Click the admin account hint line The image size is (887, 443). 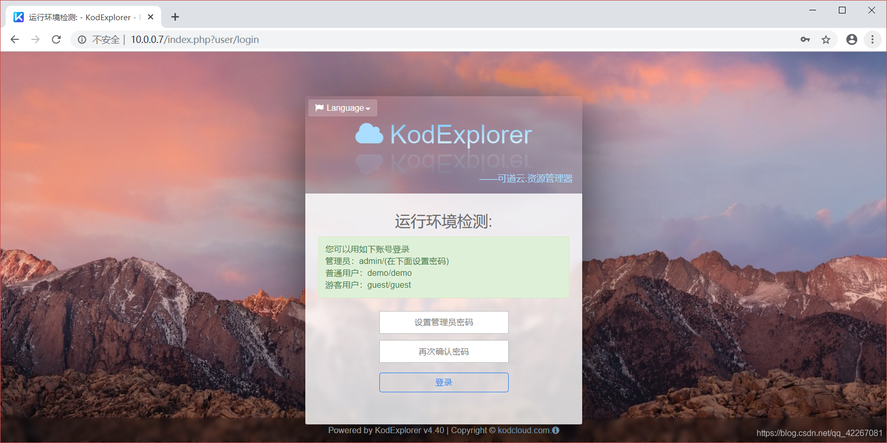pyautogui.click(x=387, y=261)
